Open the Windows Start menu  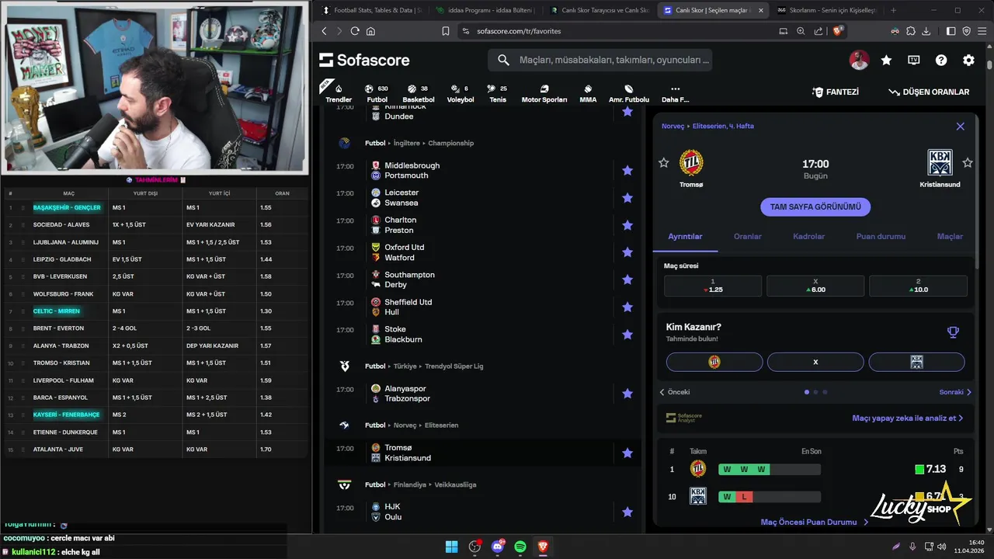point(451,547)
